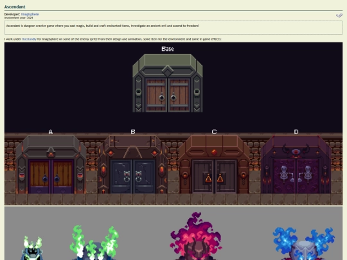Click the "D" label above the purple door
347x260 pixels.
[x=296, y=132]
